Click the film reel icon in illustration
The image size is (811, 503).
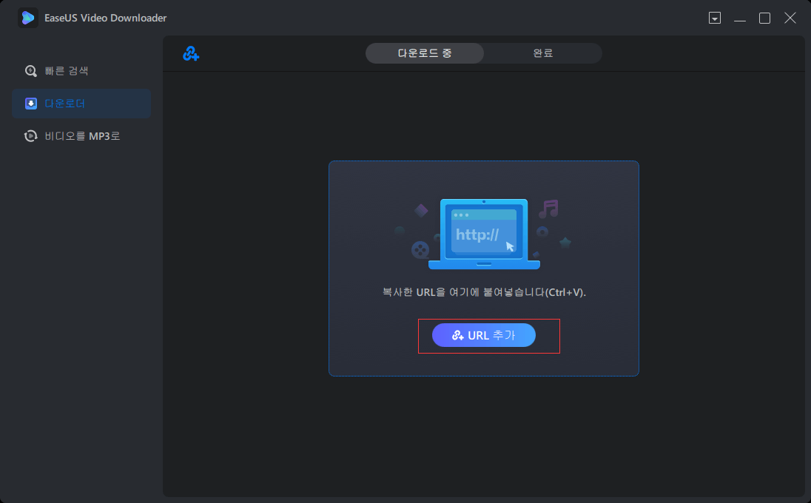point(420,249)
